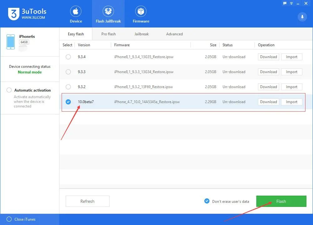Download the 9.3.3 firmware
The width and height of the screenshot is (313, 225).
click(268, 72)
